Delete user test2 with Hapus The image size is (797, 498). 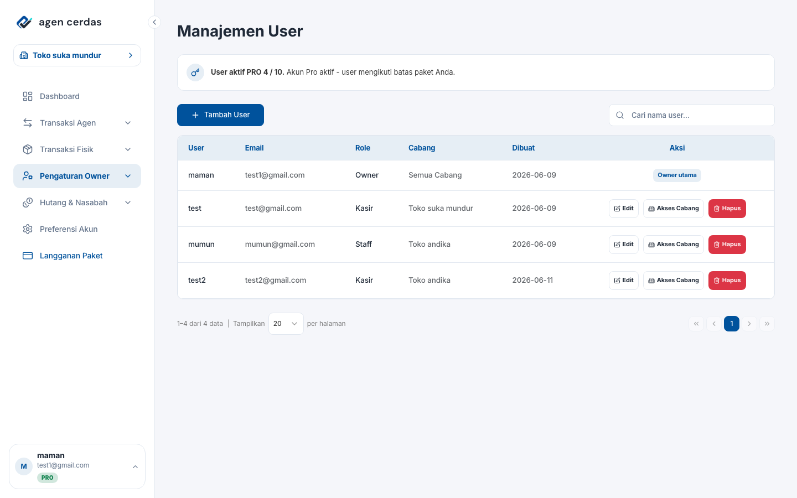[727, 281]
